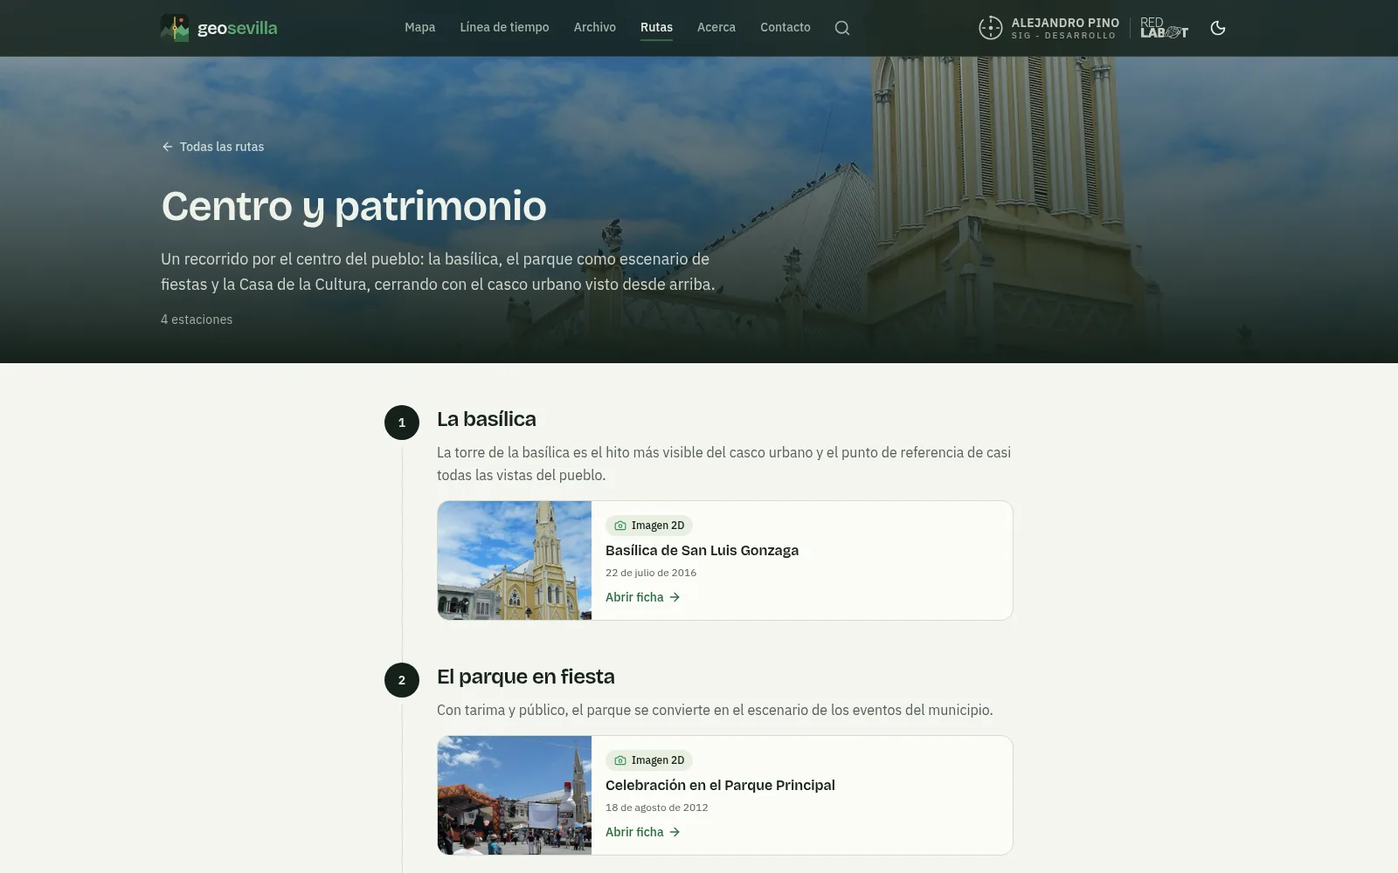Click the Centro y patrimonio title

point(354,207)
